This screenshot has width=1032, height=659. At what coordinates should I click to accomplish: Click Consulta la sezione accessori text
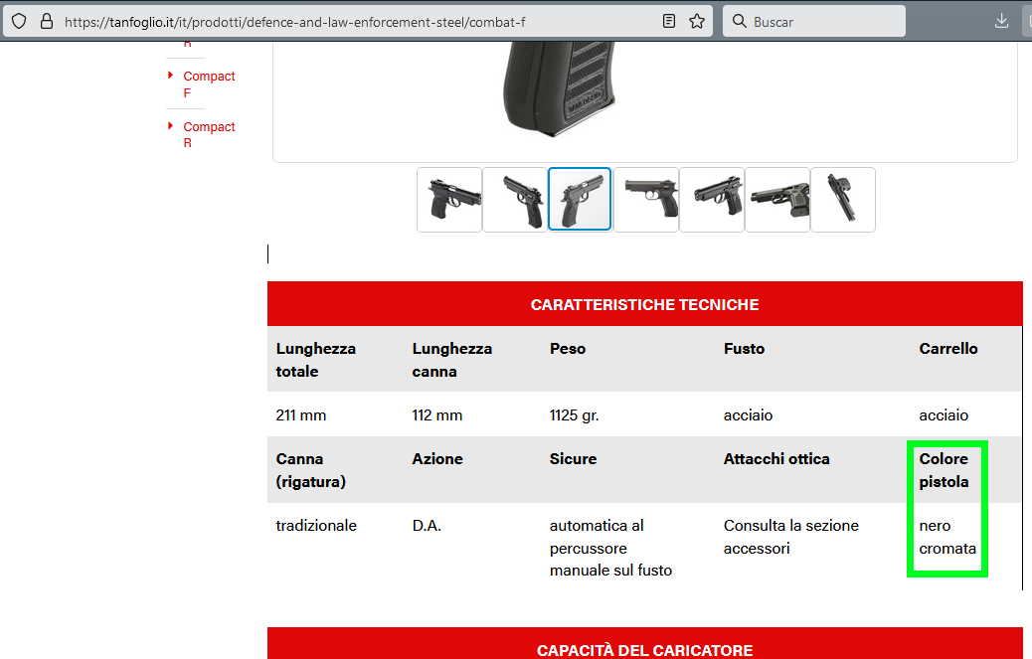tap(791, 537)
